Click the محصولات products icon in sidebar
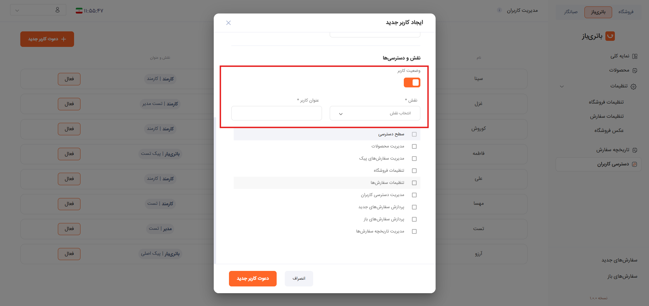The image size is (649, 306). click(x=635, y=71)
